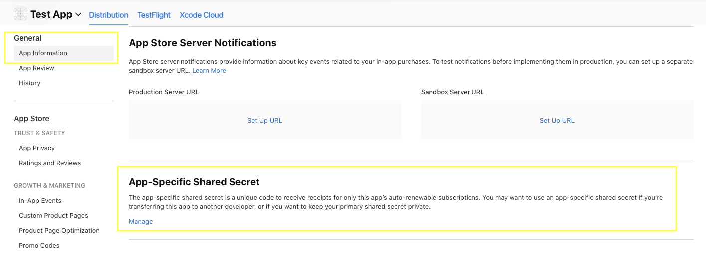The image size is (706, 253).
Task: Open Ratings and Reviews
Action: [50, 163]
